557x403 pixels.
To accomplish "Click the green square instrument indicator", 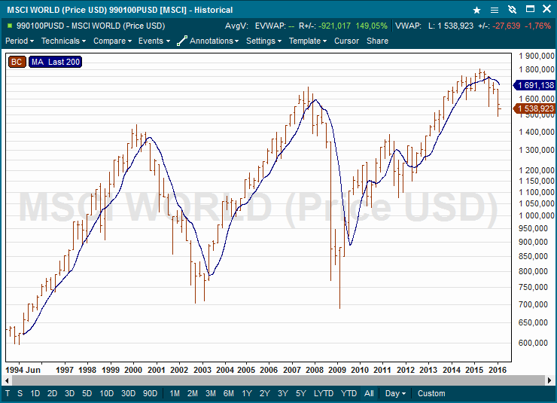I will 10,26.
